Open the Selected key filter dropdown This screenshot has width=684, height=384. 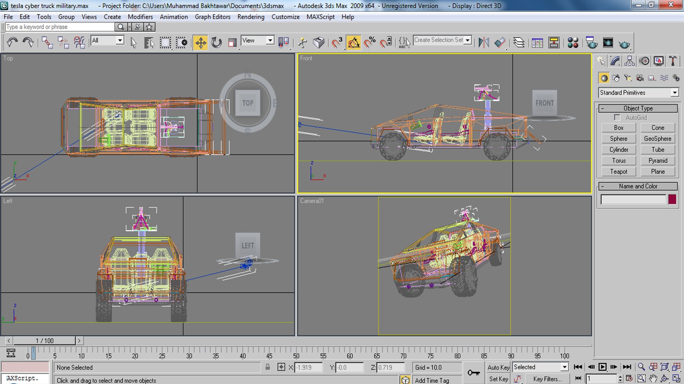coord(540,367)
